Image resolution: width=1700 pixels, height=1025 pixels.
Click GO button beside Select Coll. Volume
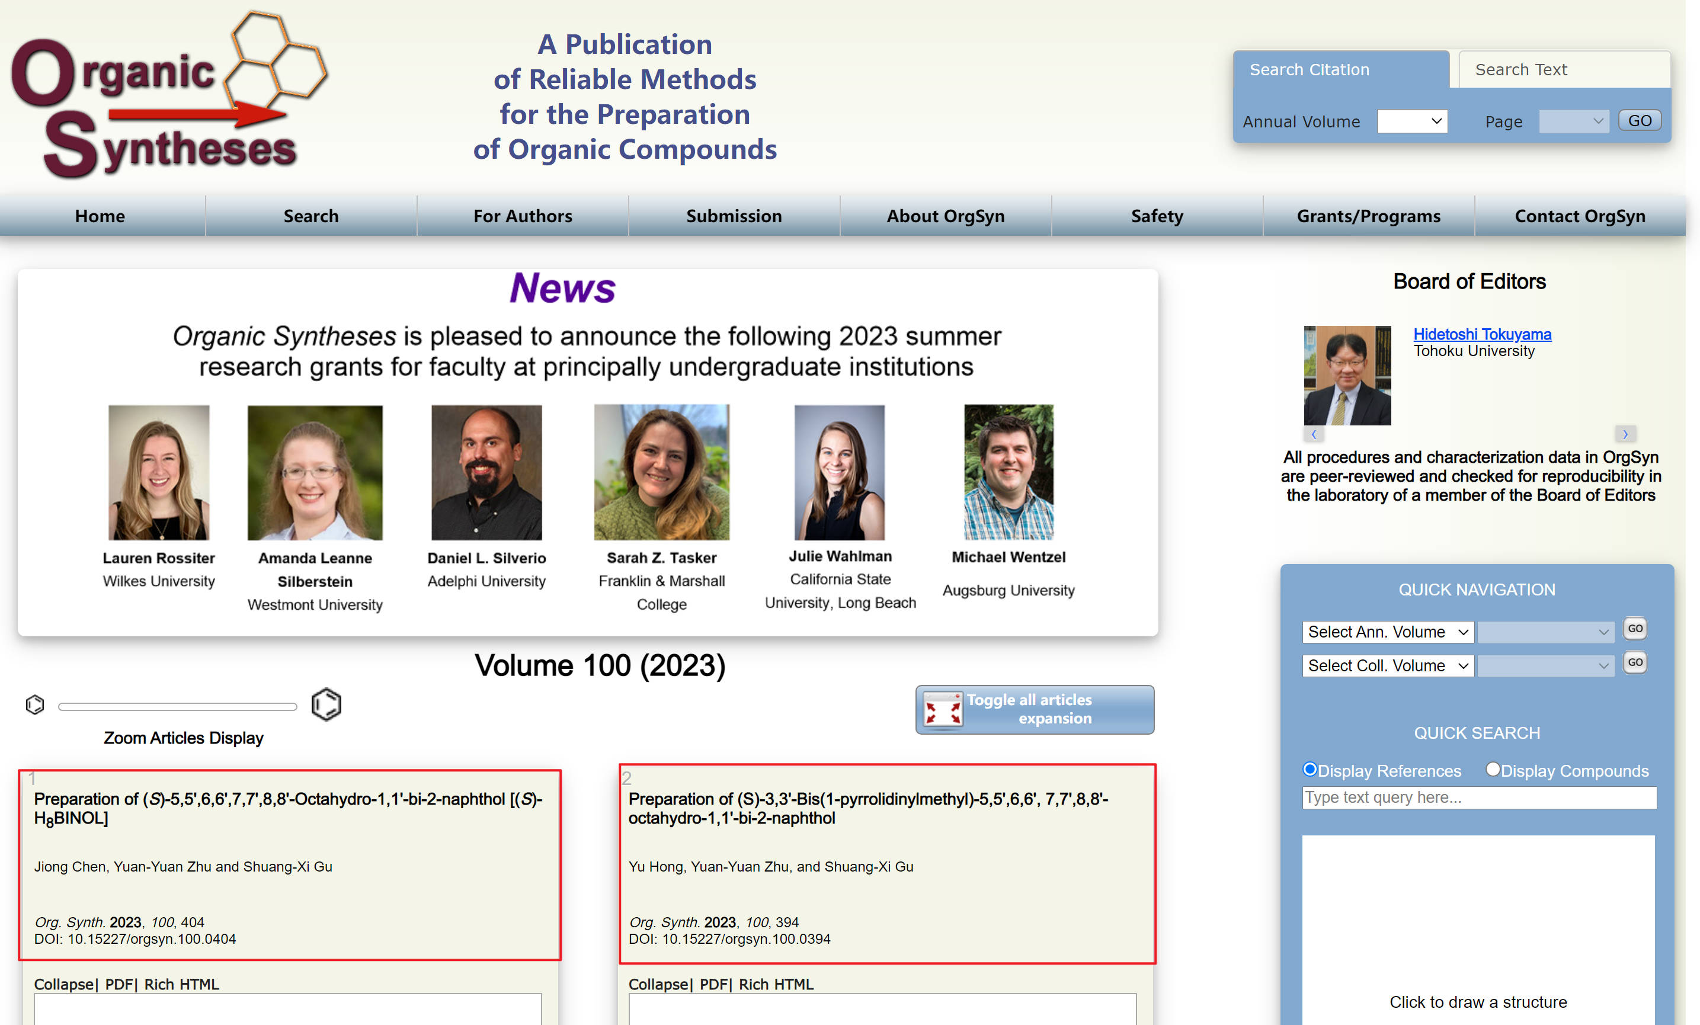click(1634, 662)
